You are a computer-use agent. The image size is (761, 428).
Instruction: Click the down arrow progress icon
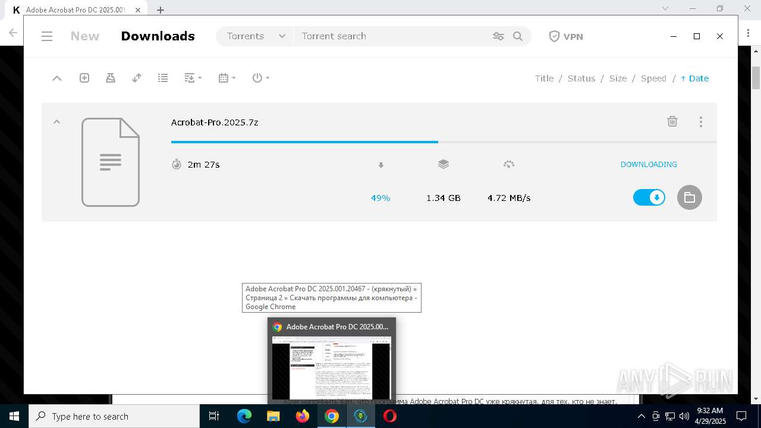(381, 165)
